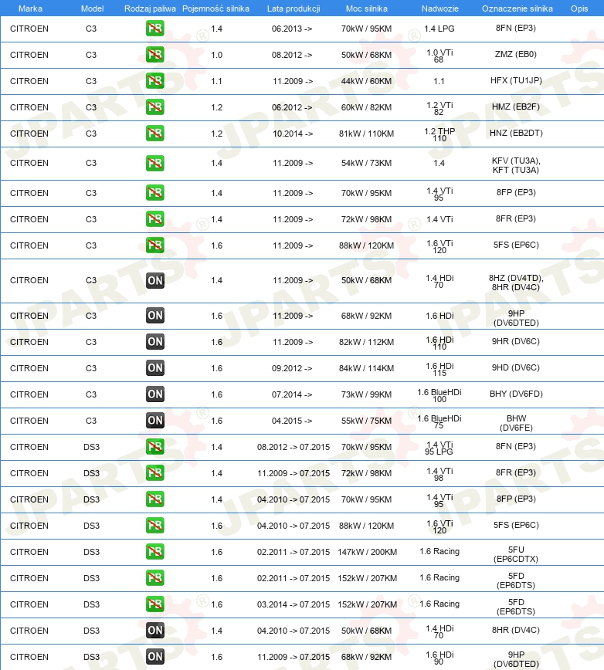Viewport: 604px width, 670px height.
Task: Select the power cell "147kW / 200KM"
Action: (367, 552)
